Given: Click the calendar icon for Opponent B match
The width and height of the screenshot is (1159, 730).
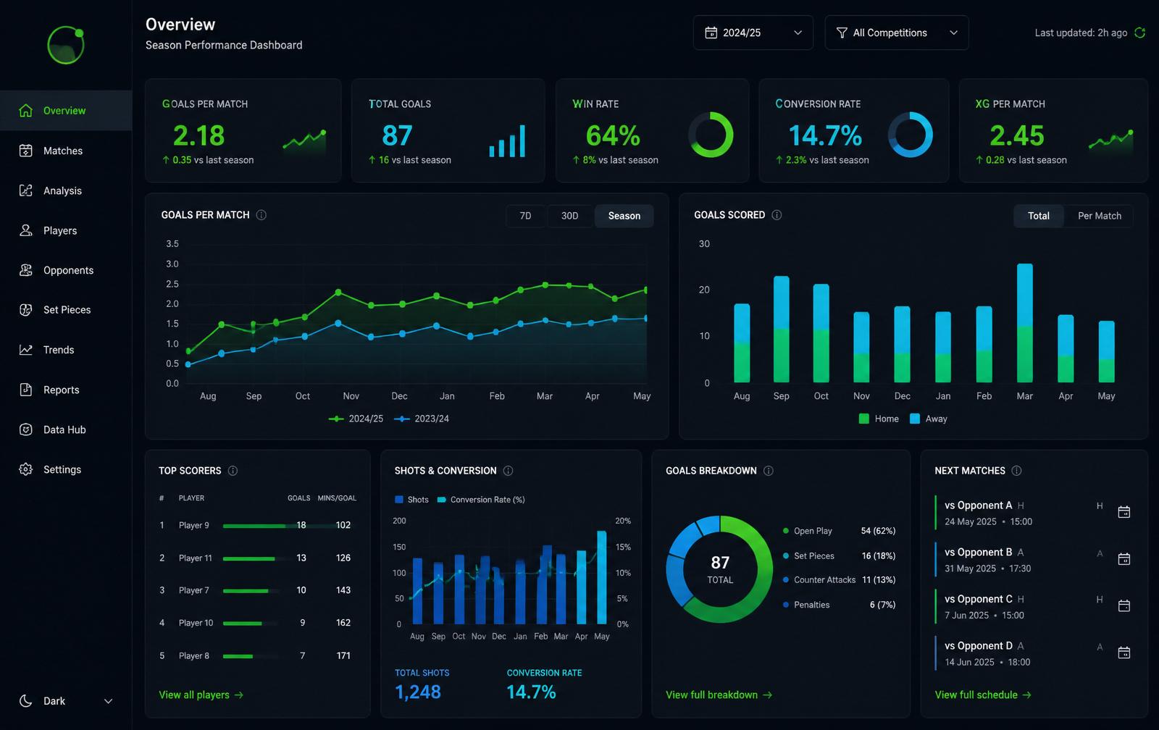Looking at the screenshot, I should coord(1124,559).
